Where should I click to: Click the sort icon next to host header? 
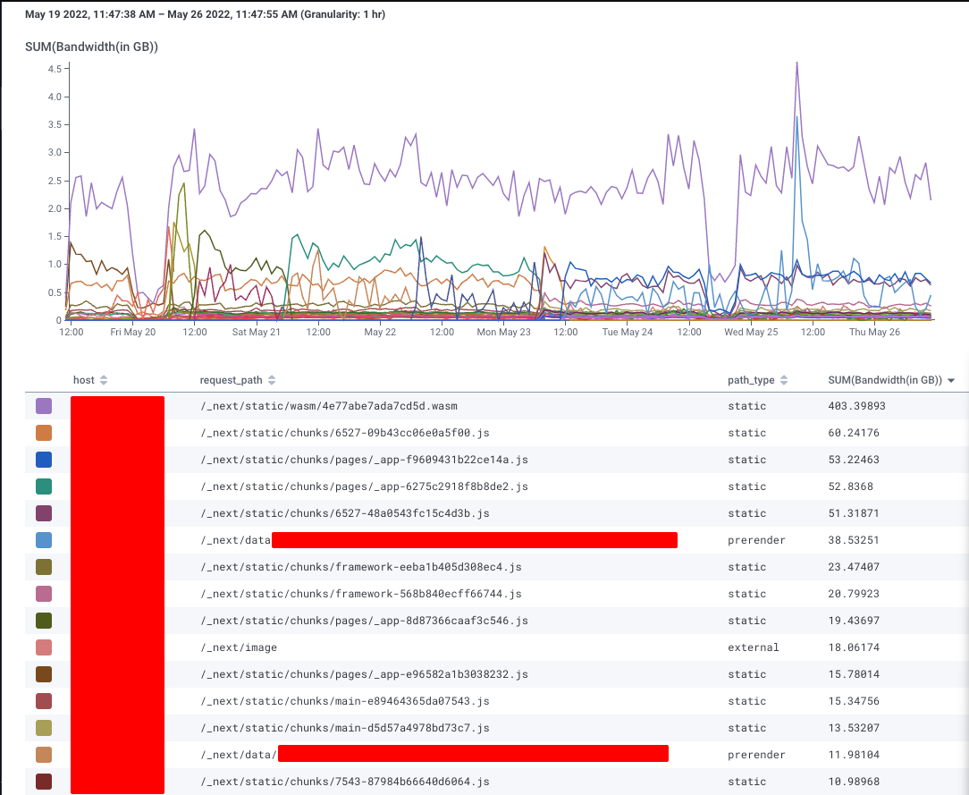[105, 379]
